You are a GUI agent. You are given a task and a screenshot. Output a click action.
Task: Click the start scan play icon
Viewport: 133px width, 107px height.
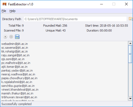[5, 37]
